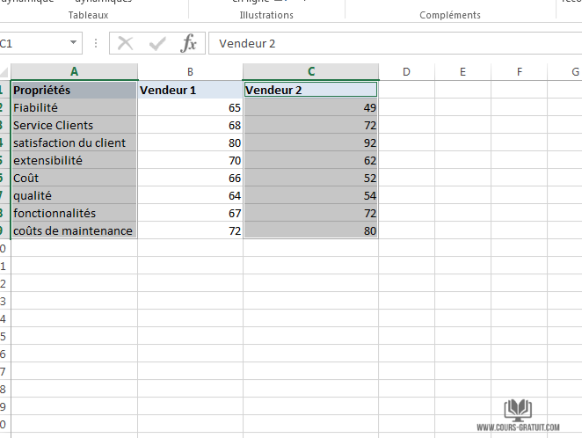Click the Vendeur 2 value 92 cell
This screenshot has height=438, width=582.
310,142
